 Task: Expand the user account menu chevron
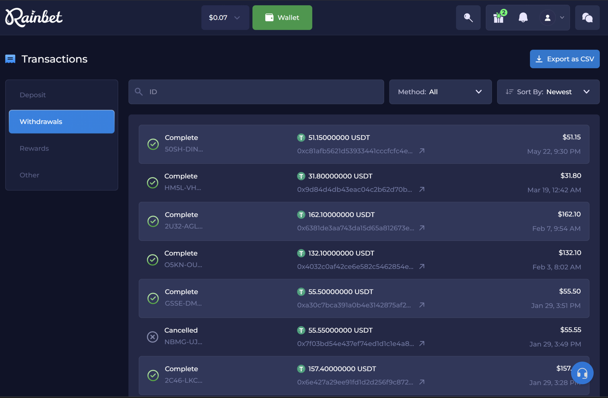tap(562, 17)
